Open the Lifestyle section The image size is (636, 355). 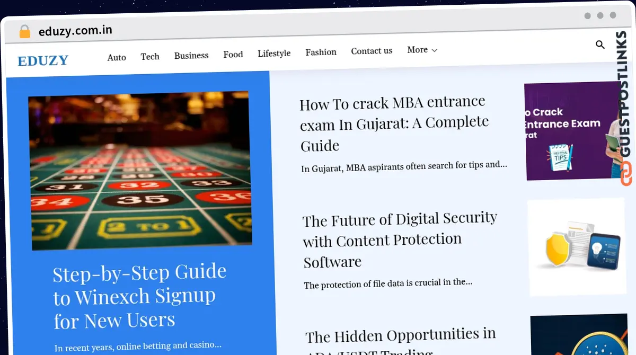(274, 53)
